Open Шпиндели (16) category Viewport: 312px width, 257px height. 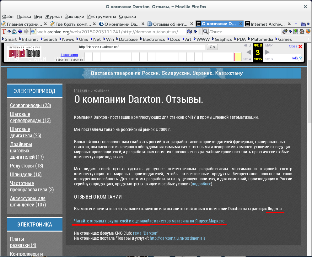click(26, 174)
